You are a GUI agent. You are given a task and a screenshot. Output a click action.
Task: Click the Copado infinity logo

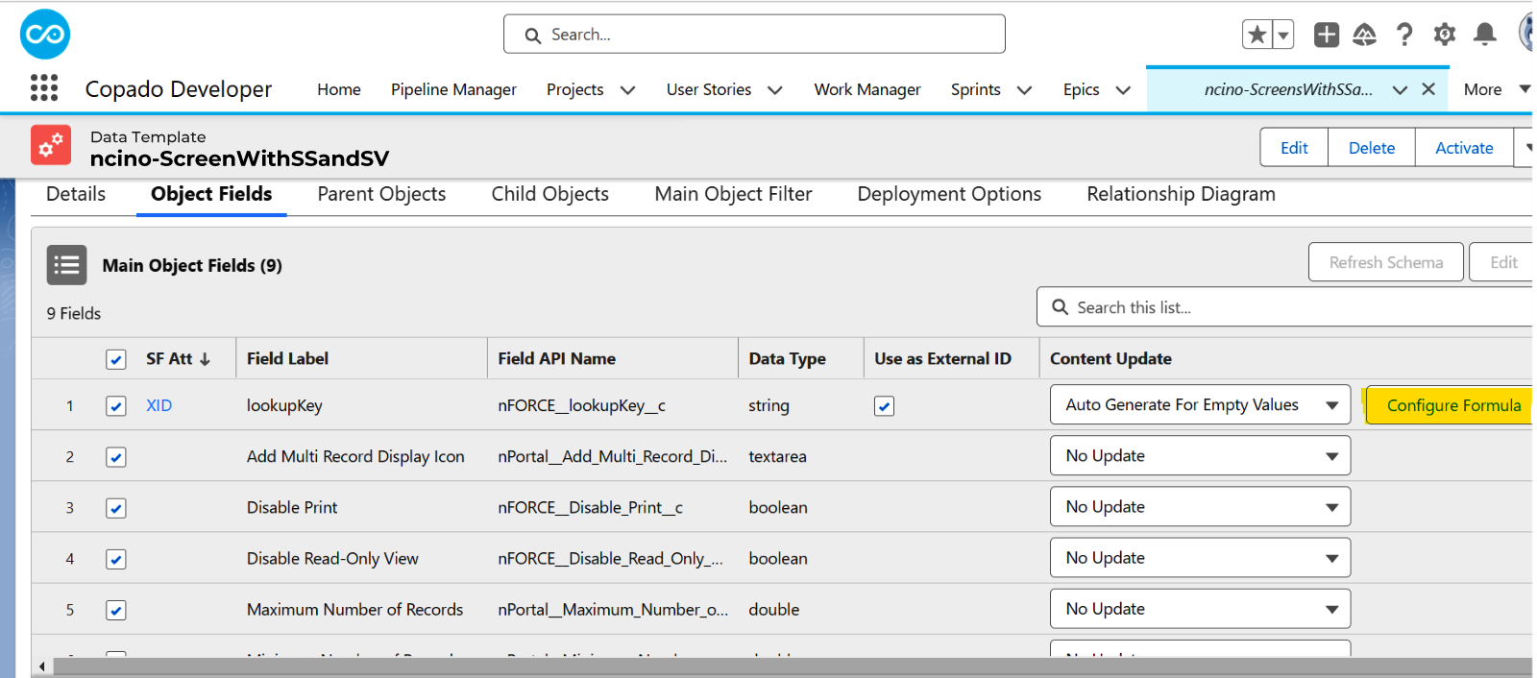[45, 35]
